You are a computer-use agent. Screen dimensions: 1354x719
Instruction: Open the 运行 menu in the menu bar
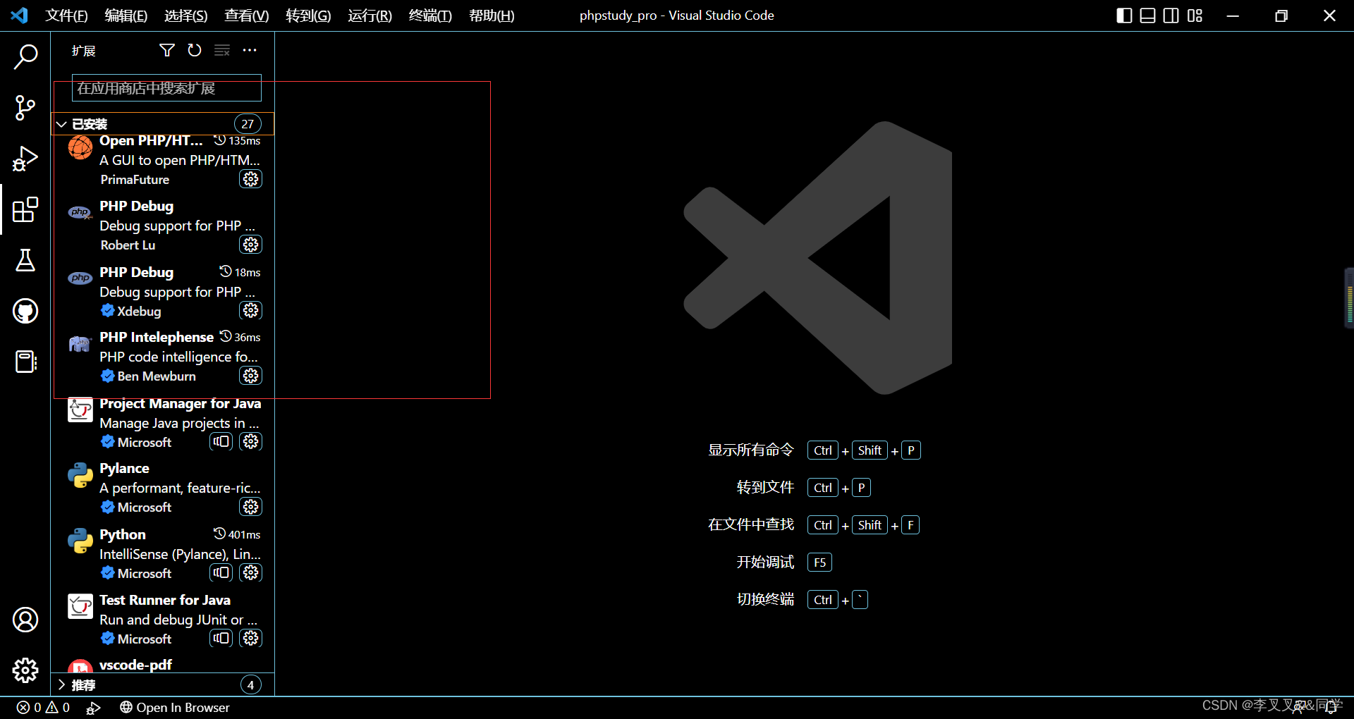click(x=369, y=16)
